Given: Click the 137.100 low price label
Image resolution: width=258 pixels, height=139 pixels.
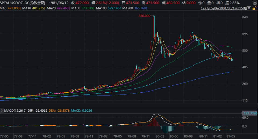Looking at the screenshot, I should (x=16, y=98).
